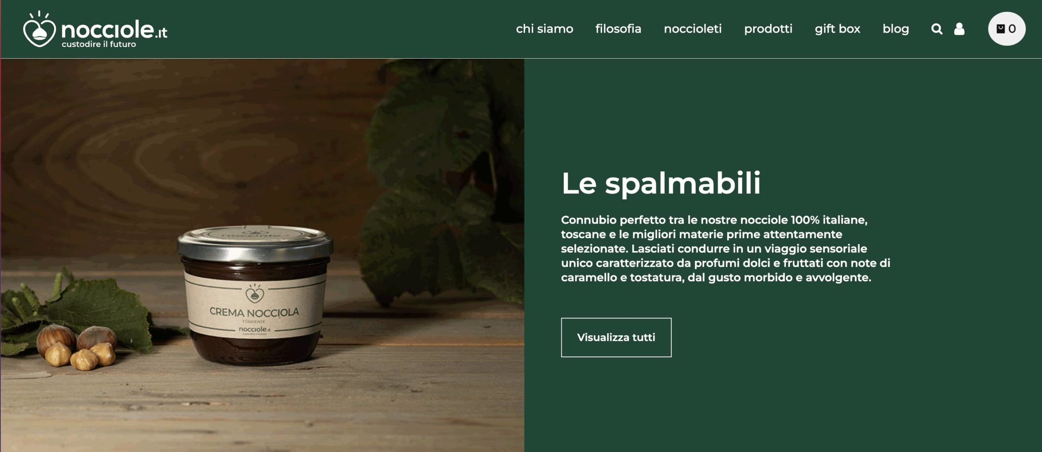The image size is (1042, 452).
Task: Open the filosofia menu item
Action: pyautogui.click(x=618, y=29)
